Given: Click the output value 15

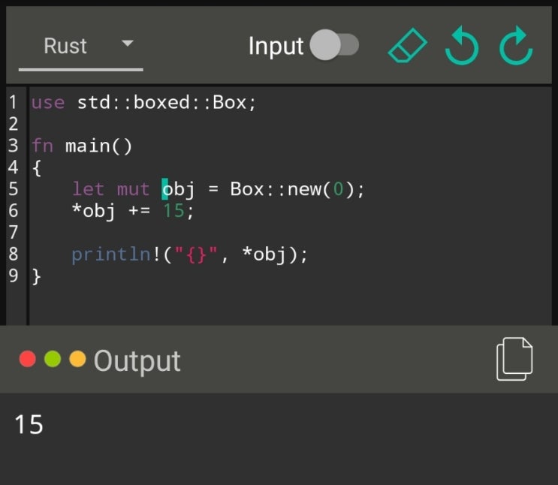Looking at the screenshot, I should point(29,424).
